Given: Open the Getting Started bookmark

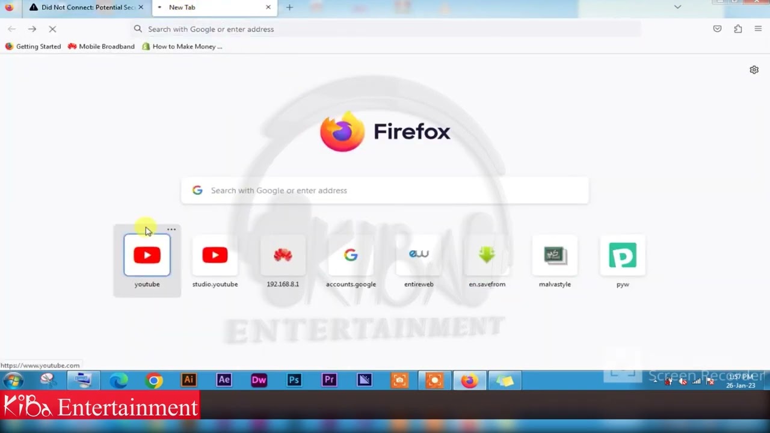Looking at the screenshot, I should tap(33, 46).
